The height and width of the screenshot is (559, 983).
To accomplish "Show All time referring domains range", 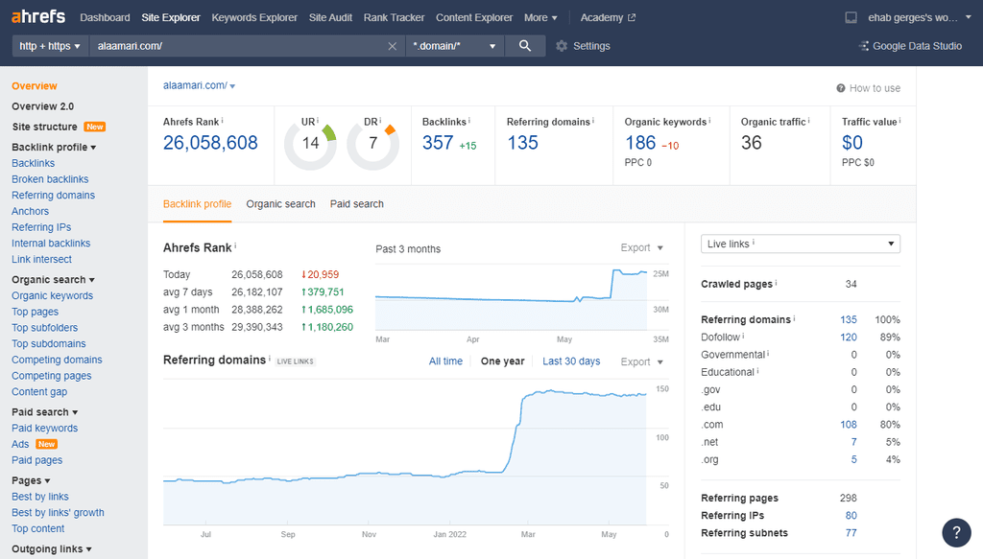I will (x=445, y=361).
